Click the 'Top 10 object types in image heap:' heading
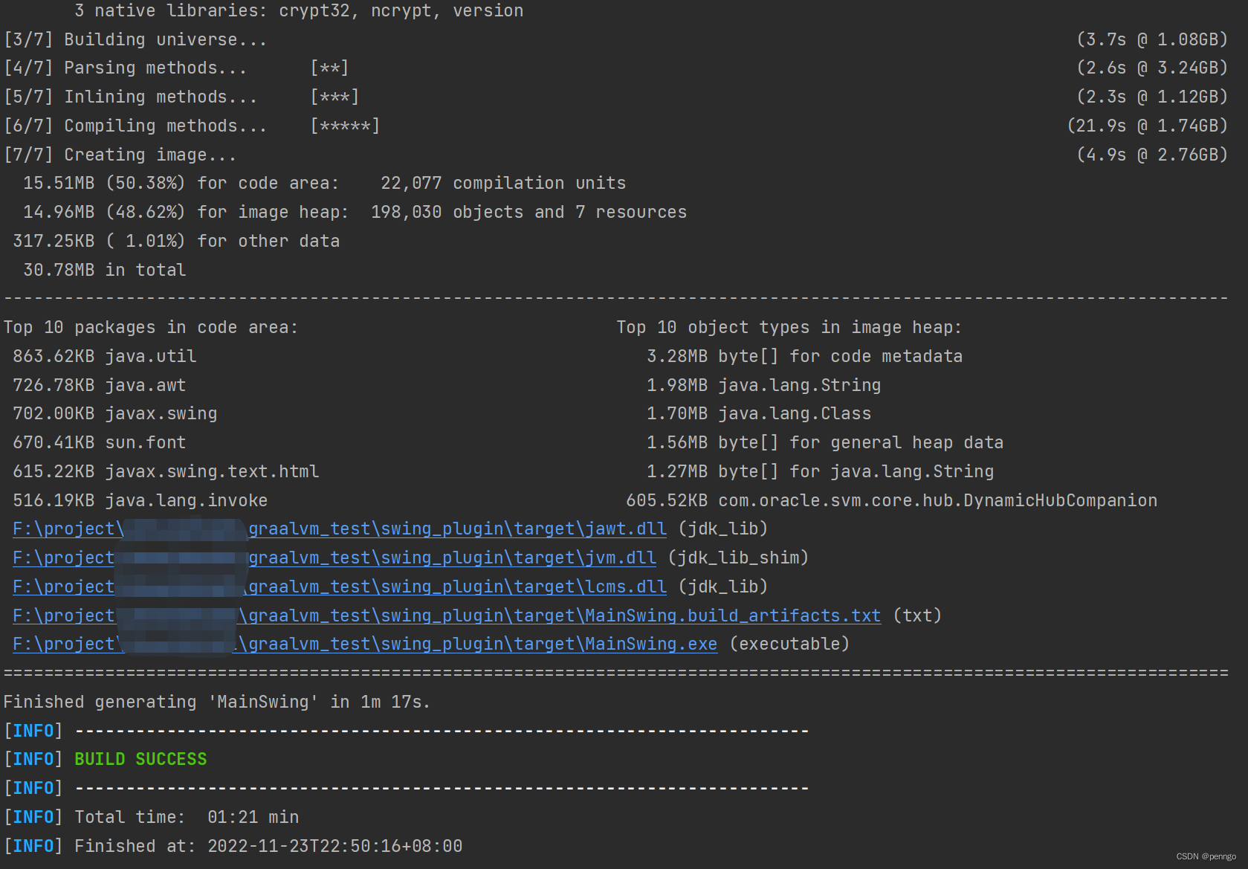 tap(789, 327)
